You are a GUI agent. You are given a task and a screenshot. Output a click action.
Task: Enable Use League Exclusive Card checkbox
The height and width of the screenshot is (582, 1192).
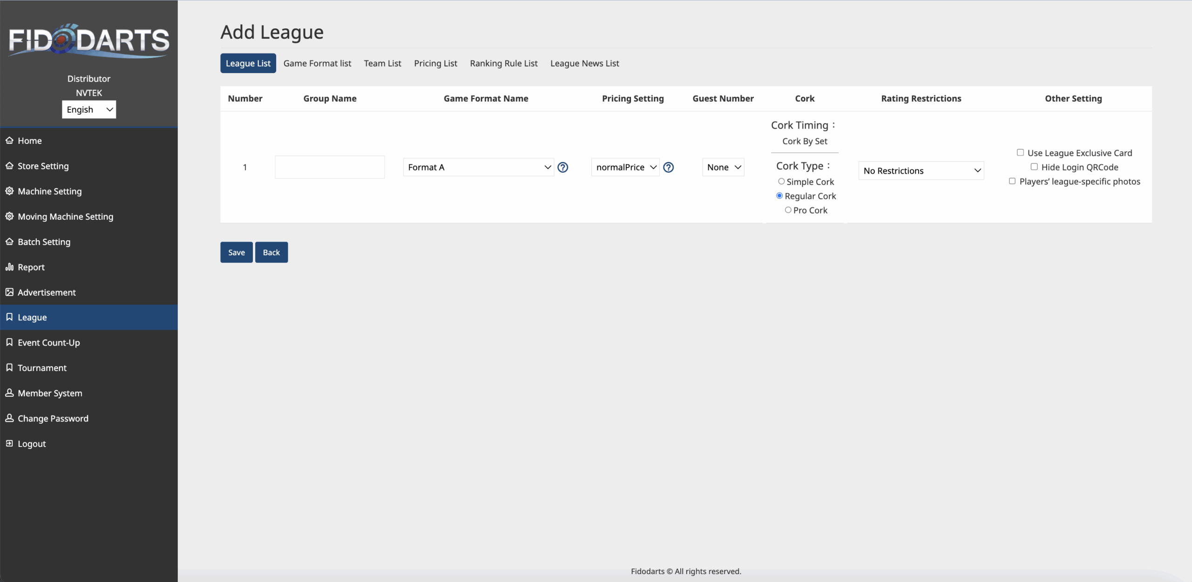tap(1020, 153)
